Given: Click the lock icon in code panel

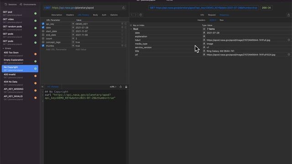Looking at the screenshot, I should point(126,87).
